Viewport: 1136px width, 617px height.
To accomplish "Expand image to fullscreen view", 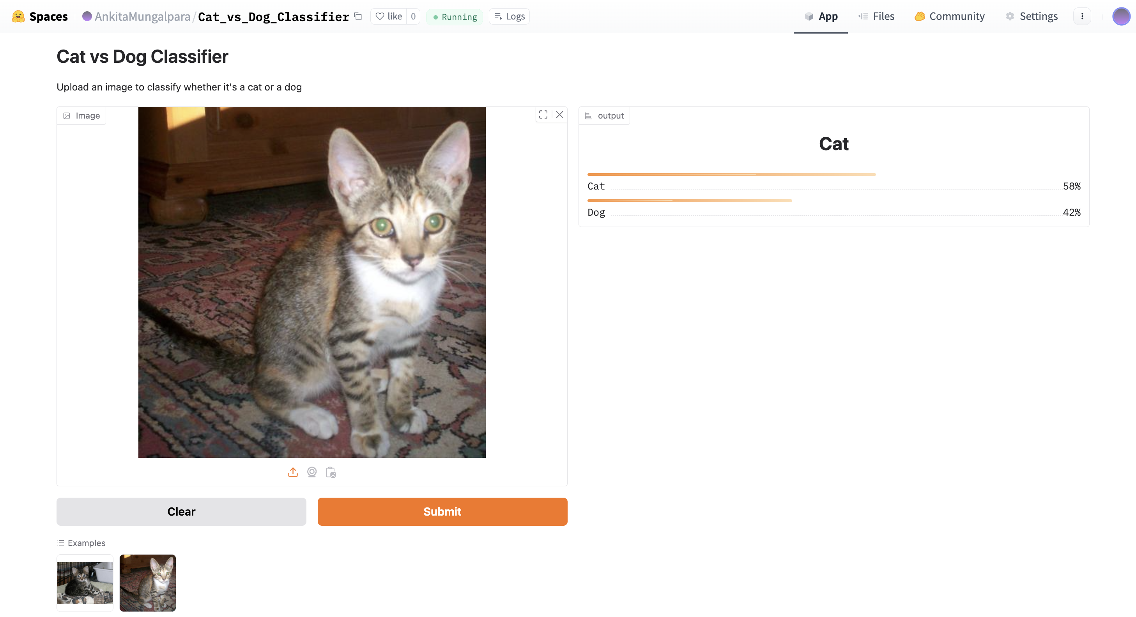I will pyautogui.click(x=543, y=115).
